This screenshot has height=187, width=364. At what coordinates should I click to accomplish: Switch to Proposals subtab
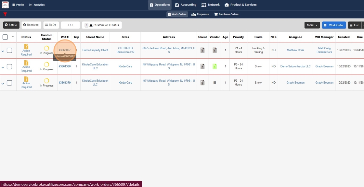(200, 14)
